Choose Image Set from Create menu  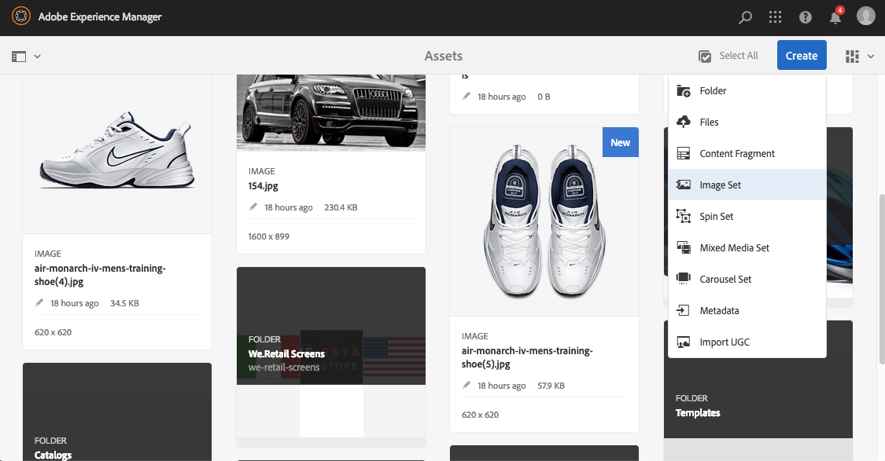point(747,185)
